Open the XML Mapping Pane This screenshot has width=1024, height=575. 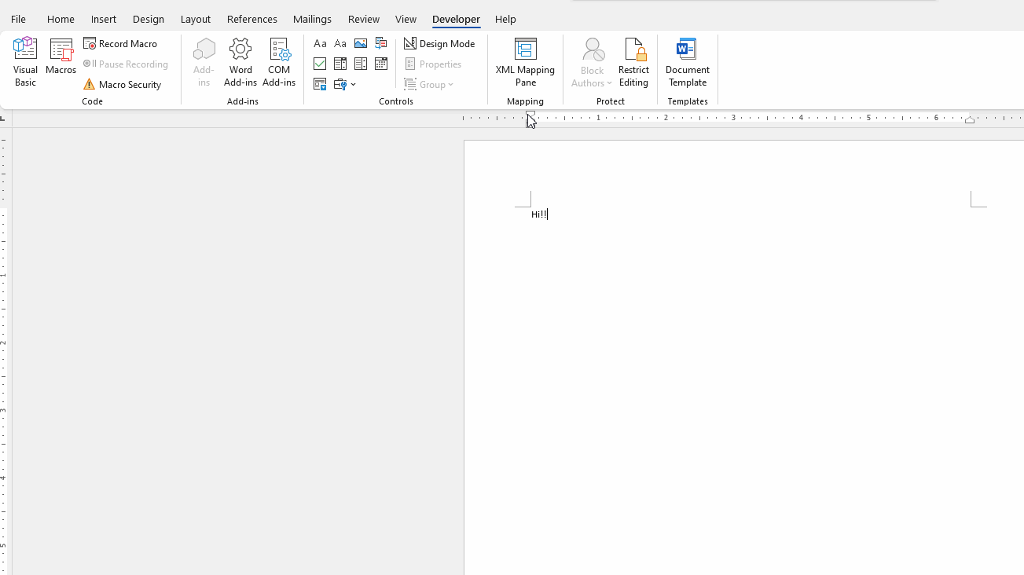click(525, 62)
